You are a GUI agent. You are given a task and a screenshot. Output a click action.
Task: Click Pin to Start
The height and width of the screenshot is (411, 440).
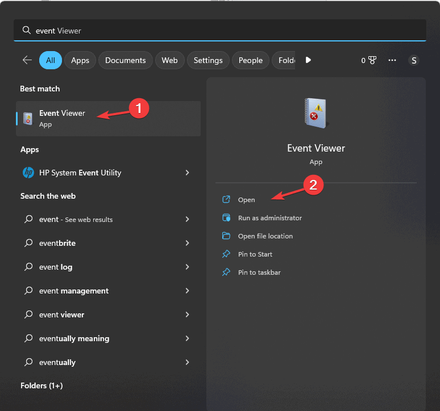coord(255,254)
